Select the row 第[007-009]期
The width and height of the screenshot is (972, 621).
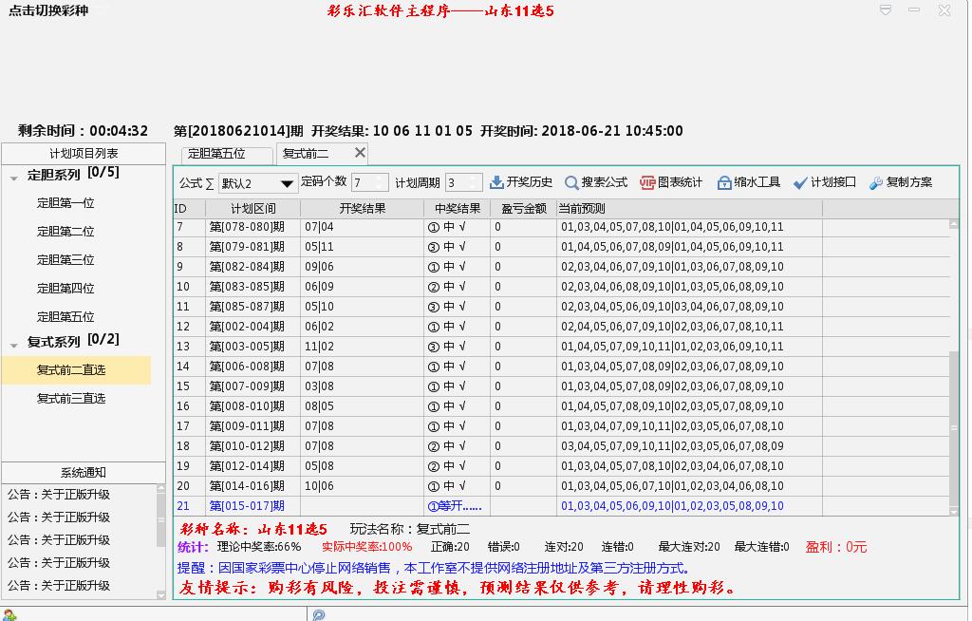[561, 386]
